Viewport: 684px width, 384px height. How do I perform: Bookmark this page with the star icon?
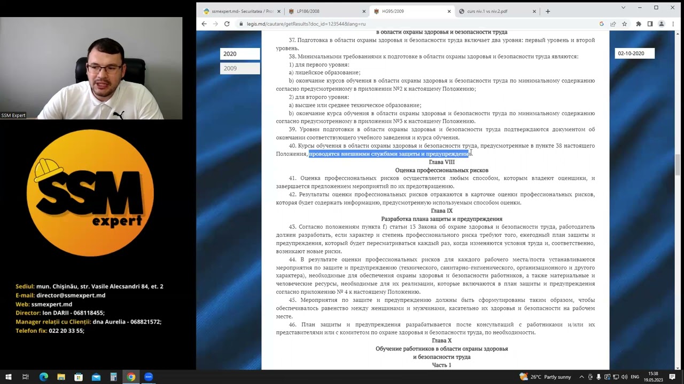click(624, 24)
